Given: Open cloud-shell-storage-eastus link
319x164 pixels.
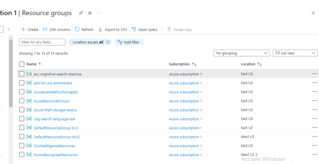Looking at the screenshot, I should (55, 110).
